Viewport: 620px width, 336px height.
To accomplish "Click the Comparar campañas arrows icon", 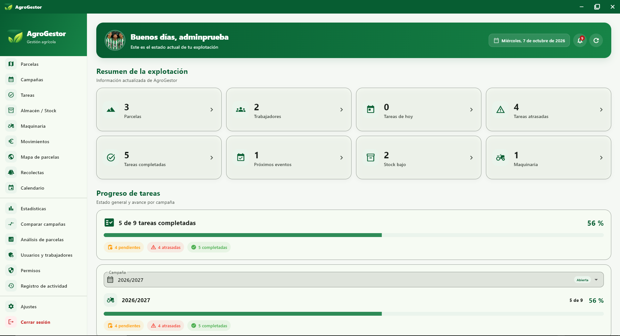I will [x=11, y=224].
